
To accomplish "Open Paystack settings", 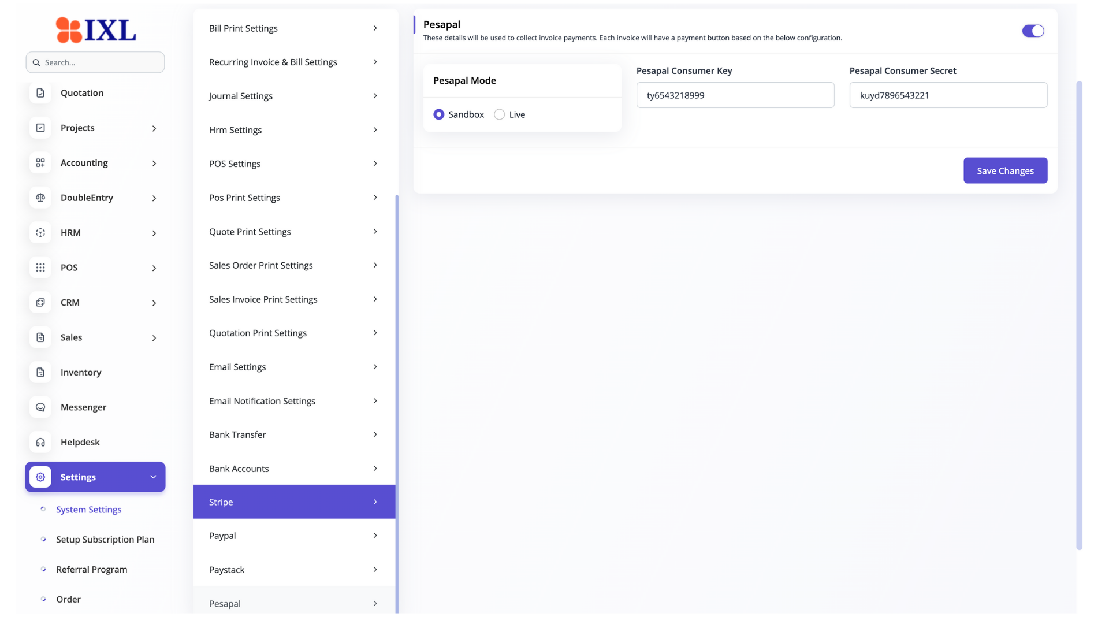I will point(294,570).
